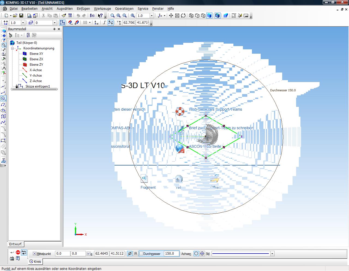The width and height of the screenshot is (349, 271).
Task: Click the first Mittelpunkt coordinate field
Action: 62,254
